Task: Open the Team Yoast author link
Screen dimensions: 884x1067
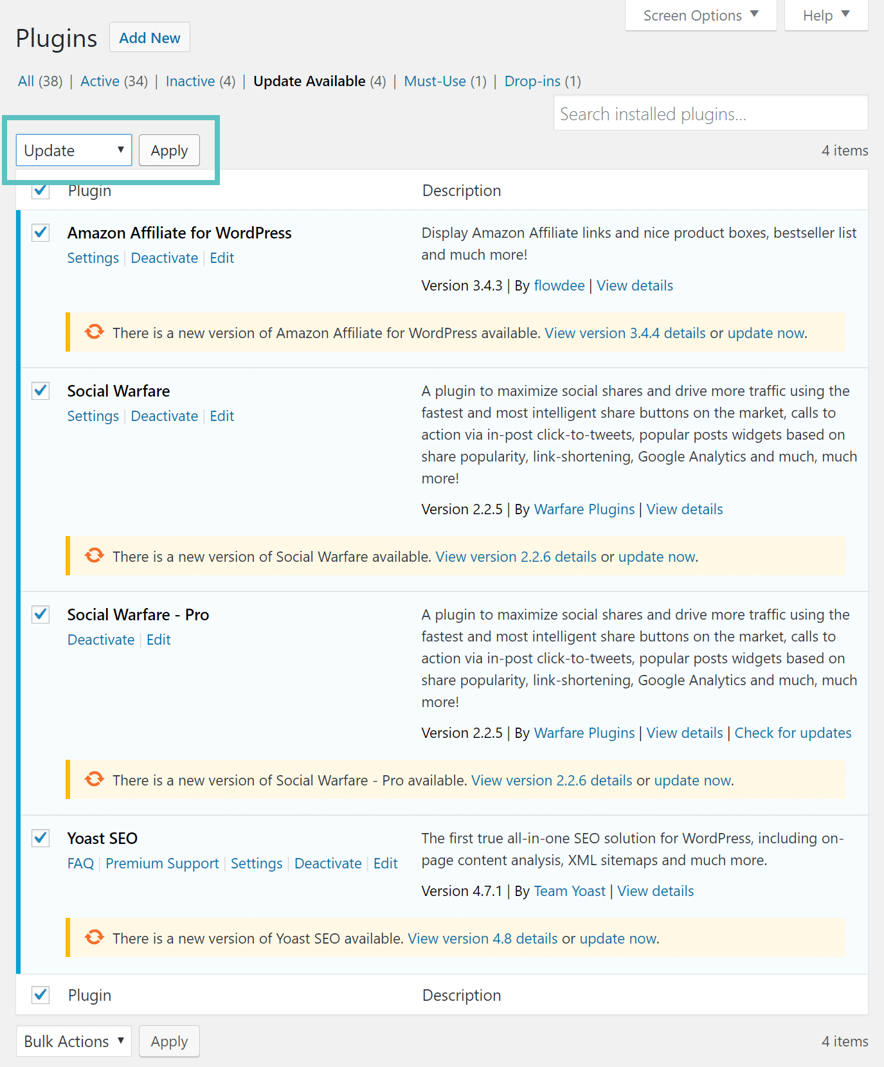Action: pyautogui.click(x=570, y=891)
